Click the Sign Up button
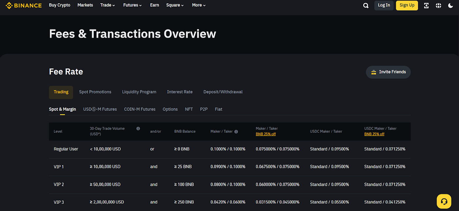 [x=407, y=5]
